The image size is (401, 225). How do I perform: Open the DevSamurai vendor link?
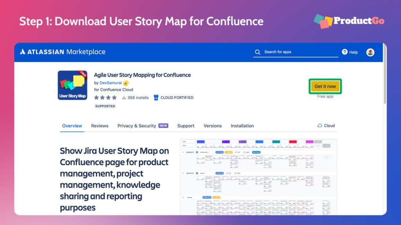110,83
